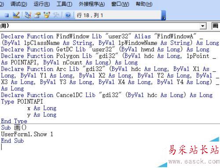Viewport: 220px width, 168px height.
Task: Click the Declare Function Polygon line
Action: [x=109, y=56]
